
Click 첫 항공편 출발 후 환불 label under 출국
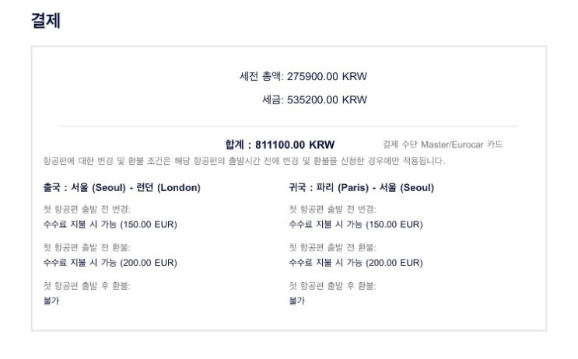click(86, 285)
